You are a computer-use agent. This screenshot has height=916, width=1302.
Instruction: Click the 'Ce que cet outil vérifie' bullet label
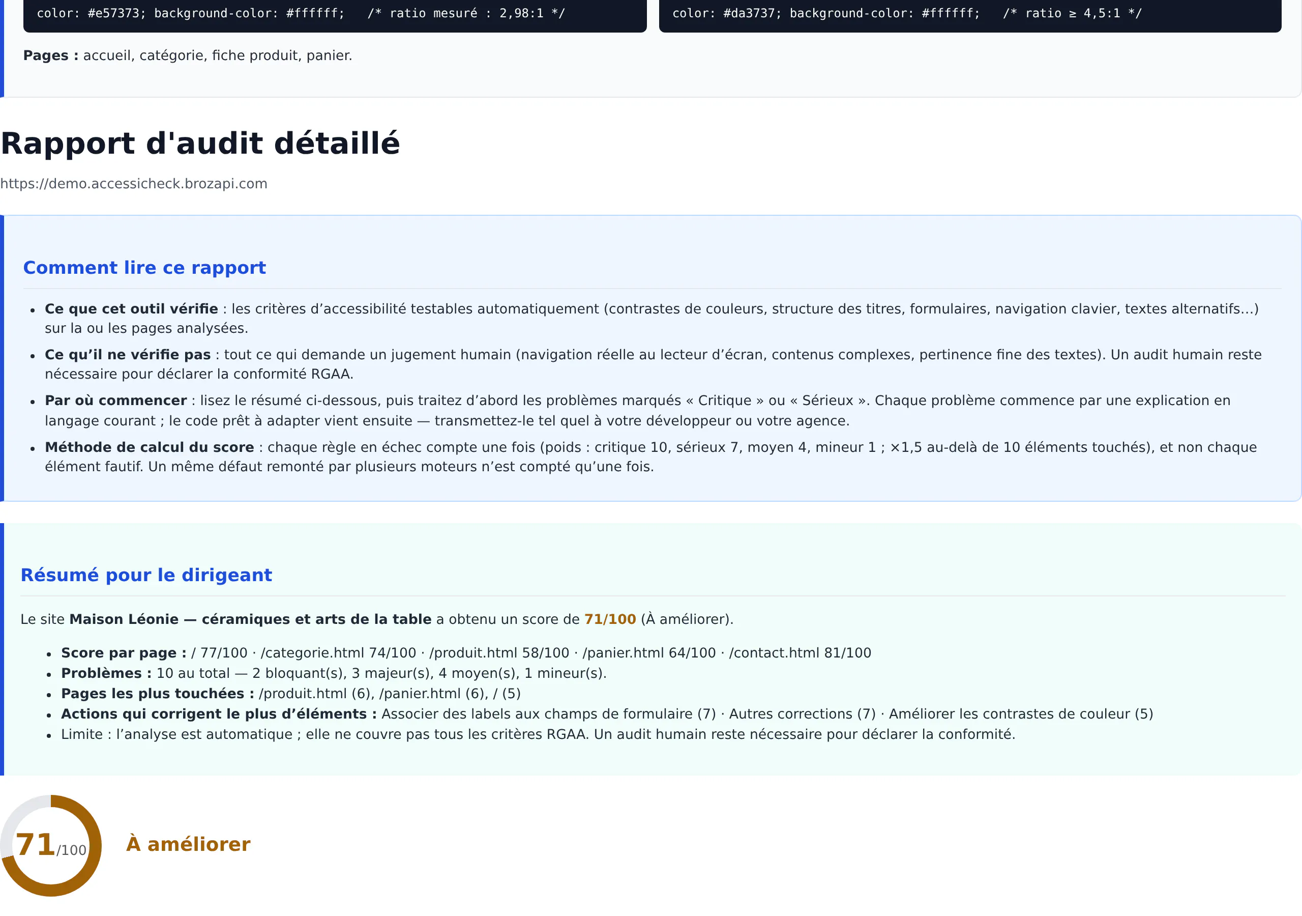click(132, 309)
